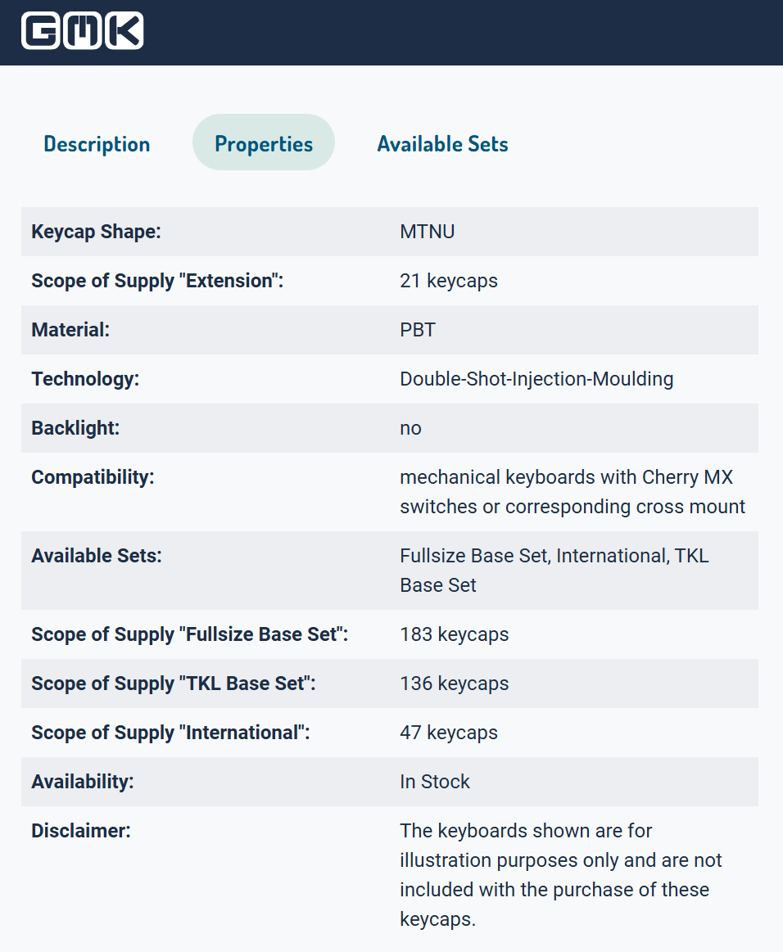Viewport: 783px width, 952px height.
Task: Open the Description tab
Action: (x=97, y=144)
